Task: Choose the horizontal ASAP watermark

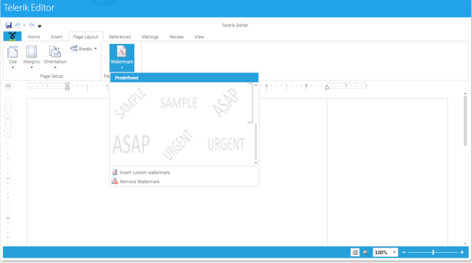Action: [131, 144]
